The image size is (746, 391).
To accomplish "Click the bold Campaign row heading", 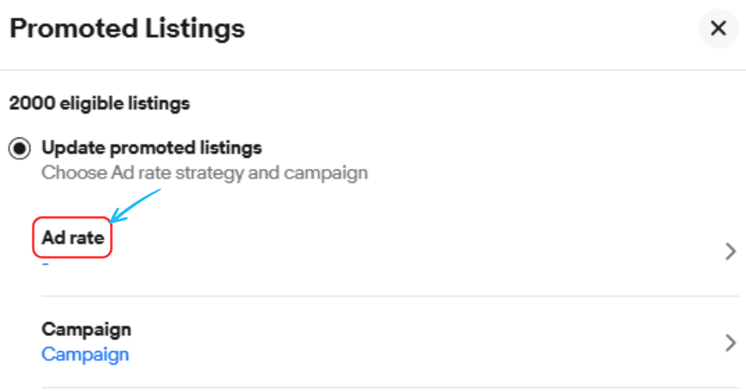I will [x=86, y=329].
